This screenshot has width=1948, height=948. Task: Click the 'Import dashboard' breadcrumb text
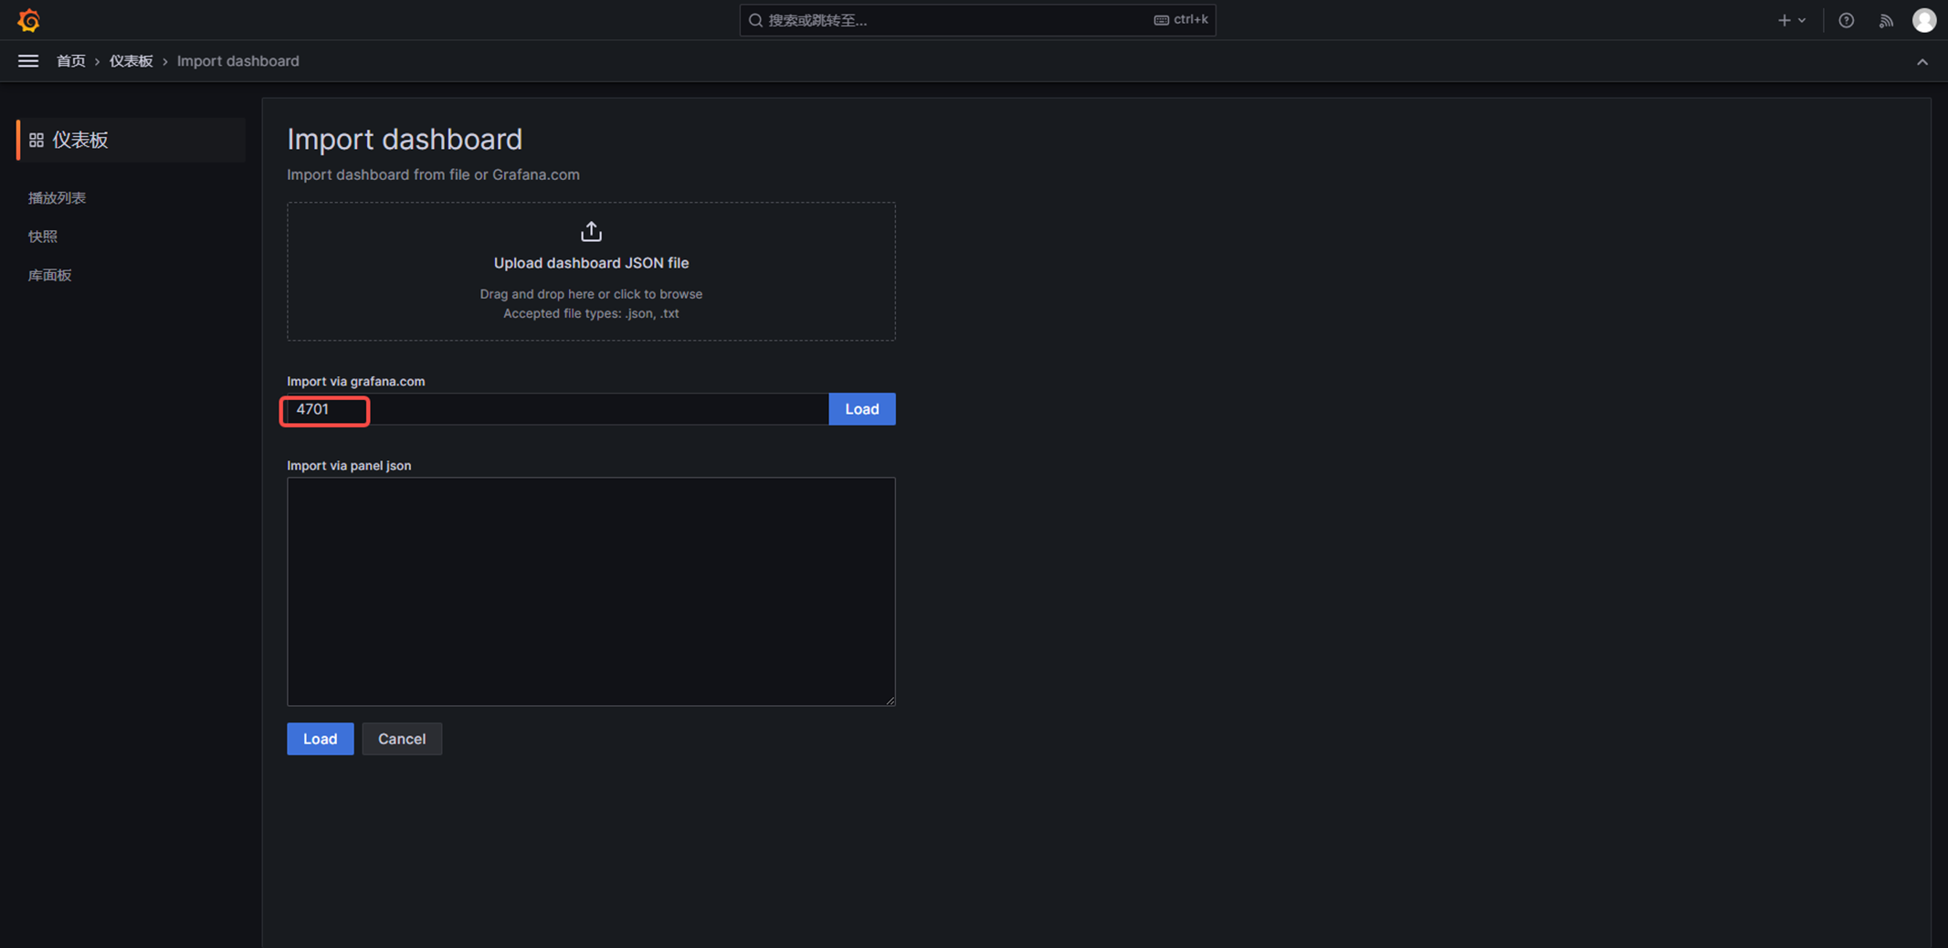[x=237, y=61]
